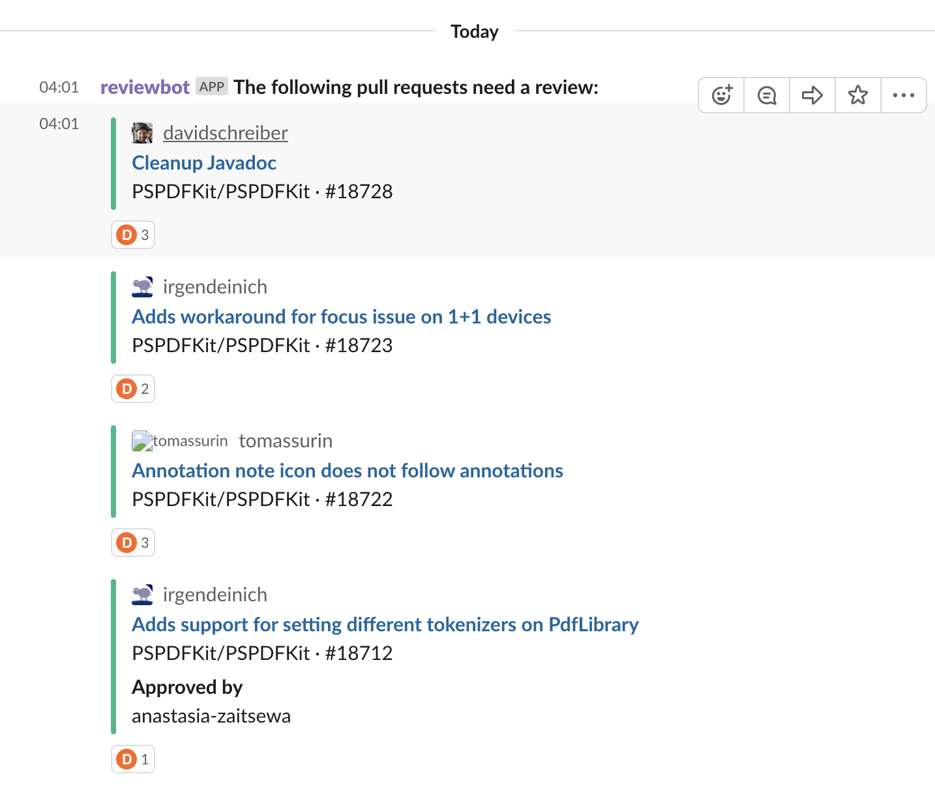Open tomassurin's avatar thumbnail
The height and width of the screenshot is (793, 935).
pyautogui.click(x=142, y=440)
